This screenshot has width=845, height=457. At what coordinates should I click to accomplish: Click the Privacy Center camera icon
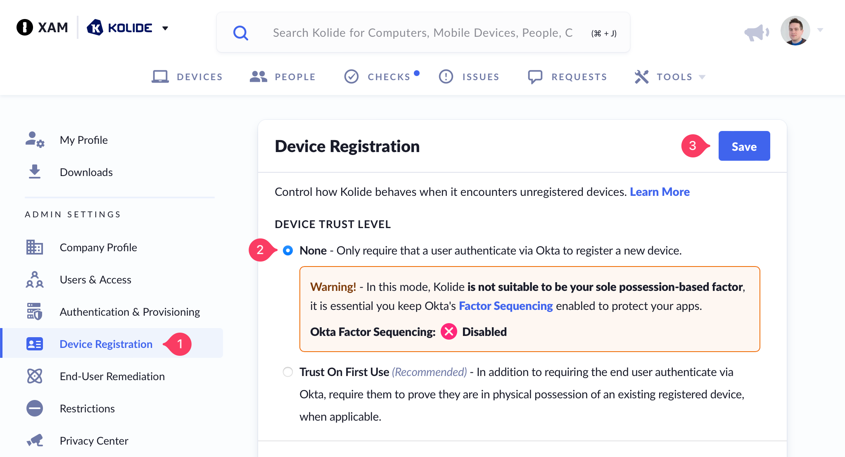pos(35,440)
